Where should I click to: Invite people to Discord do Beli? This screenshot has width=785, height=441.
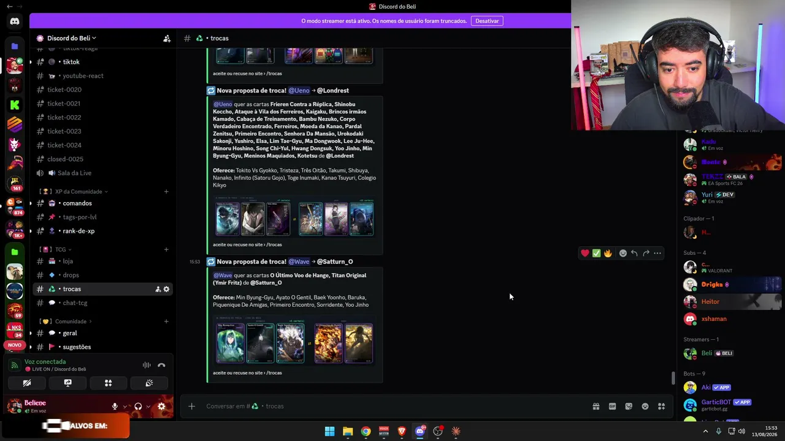(167, 38)
